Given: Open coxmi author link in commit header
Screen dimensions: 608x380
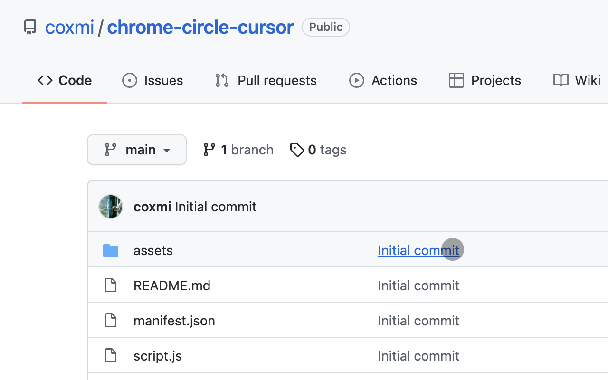Looking at the screenshot, I should click(152, 207).
